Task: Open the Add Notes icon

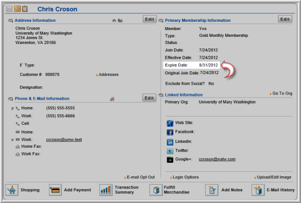Action: click(212, 190)
